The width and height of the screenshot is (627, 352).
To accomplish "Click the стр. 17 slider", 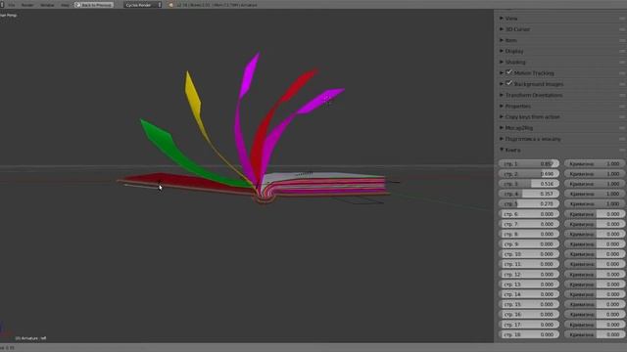I will point(529,325).
